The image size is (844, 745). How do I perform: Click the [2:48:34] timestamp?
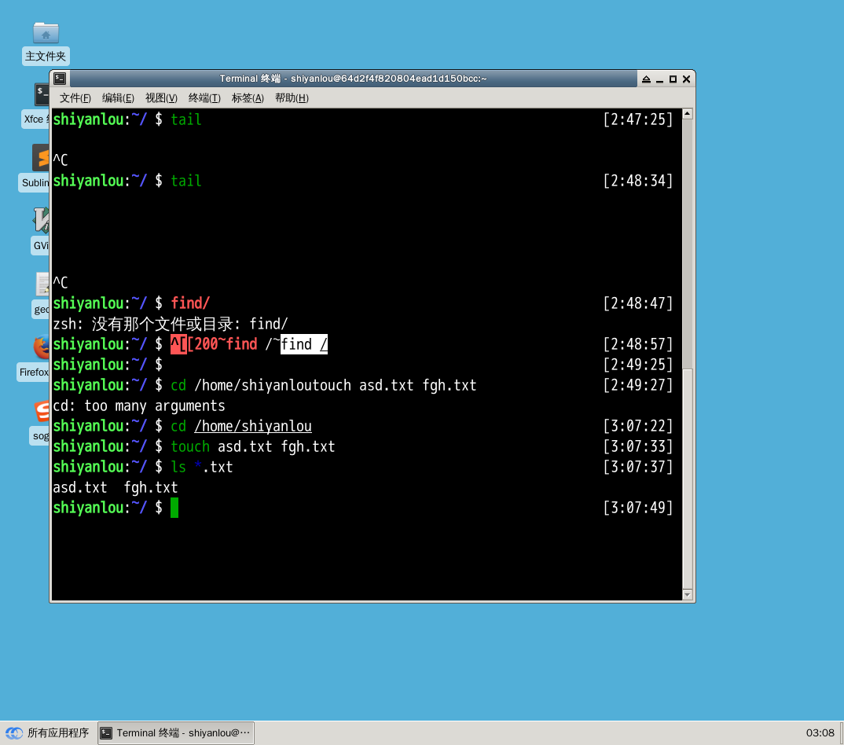tap(638, 180)
